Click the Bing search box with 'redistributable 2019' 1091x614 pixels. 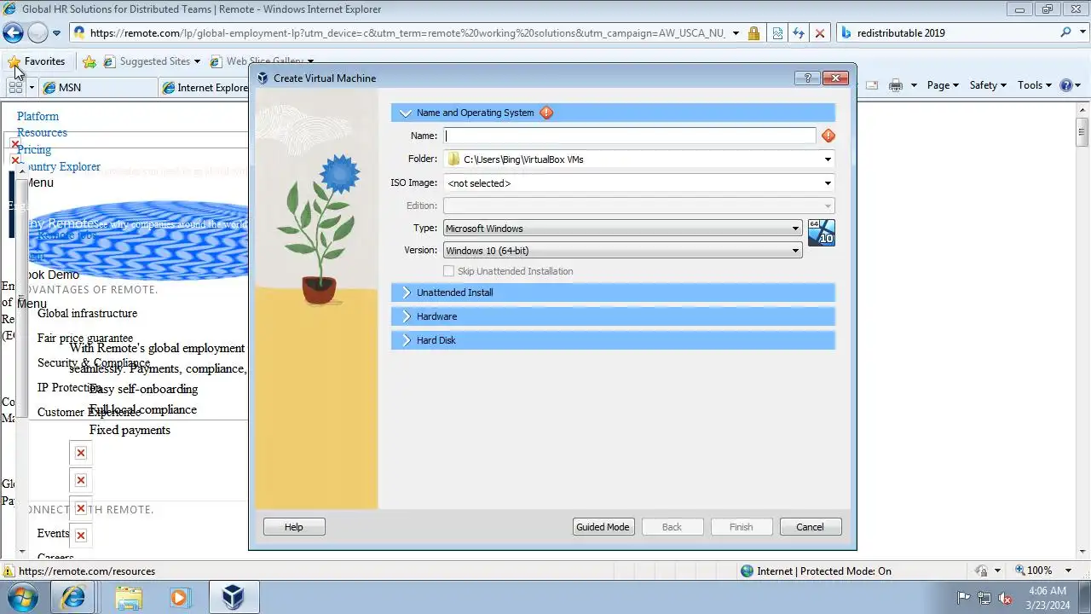click(x=946, y=32)
